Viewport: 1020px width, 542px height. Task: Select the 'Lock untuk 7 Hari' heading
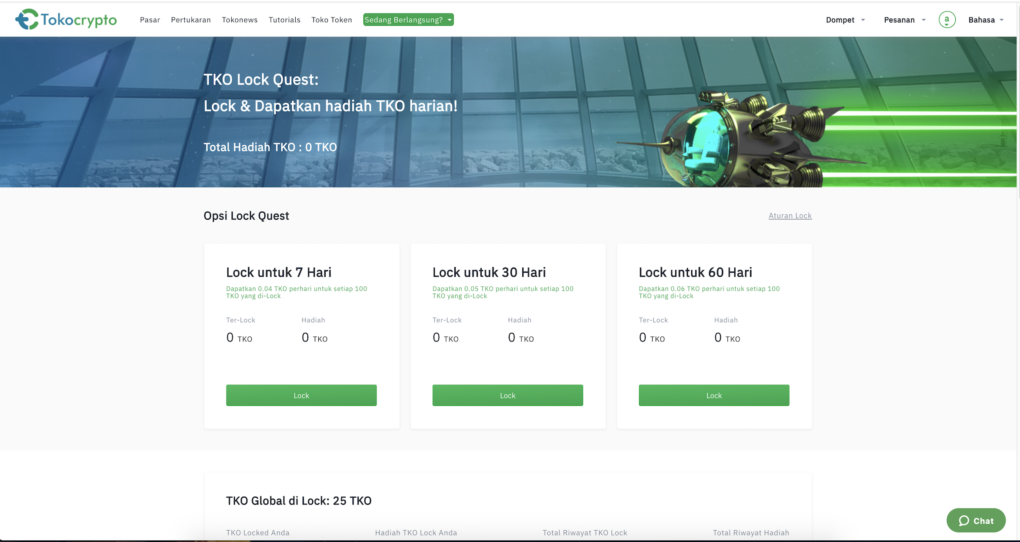pos(279,272)
